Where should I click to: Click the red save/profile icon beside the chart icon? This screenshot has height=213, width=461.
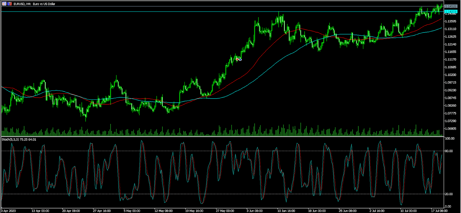9,4
